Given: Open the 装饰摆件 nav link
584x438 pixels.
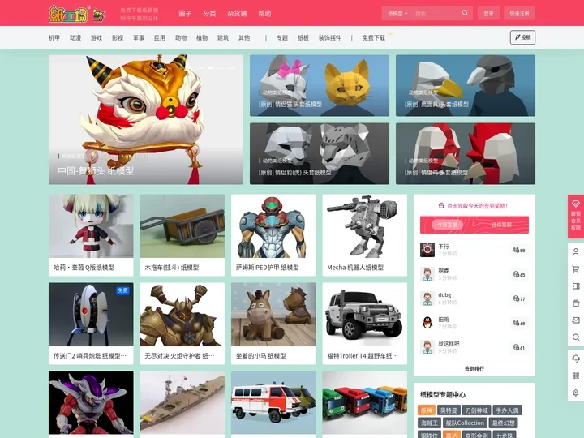Looking at the screenshot, I should [x=330, y=37].
